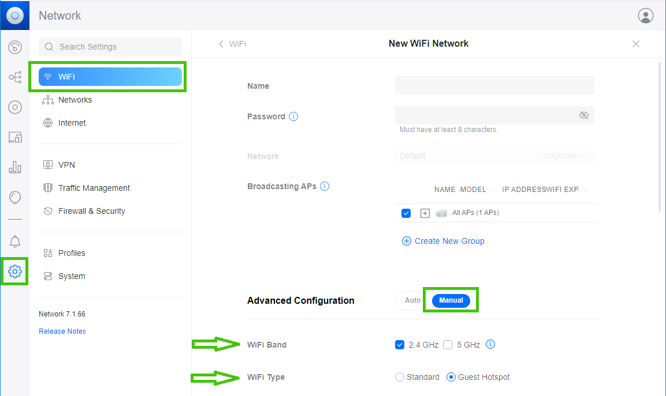Open the WiFi Exp. column dropdown

click(584, 190)
